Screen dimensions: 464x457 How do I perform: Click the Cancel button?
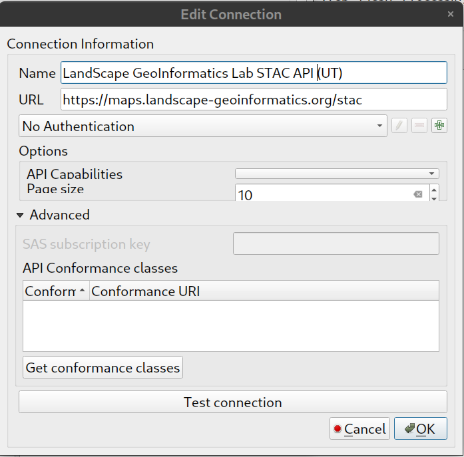click(x=359, y=428)
